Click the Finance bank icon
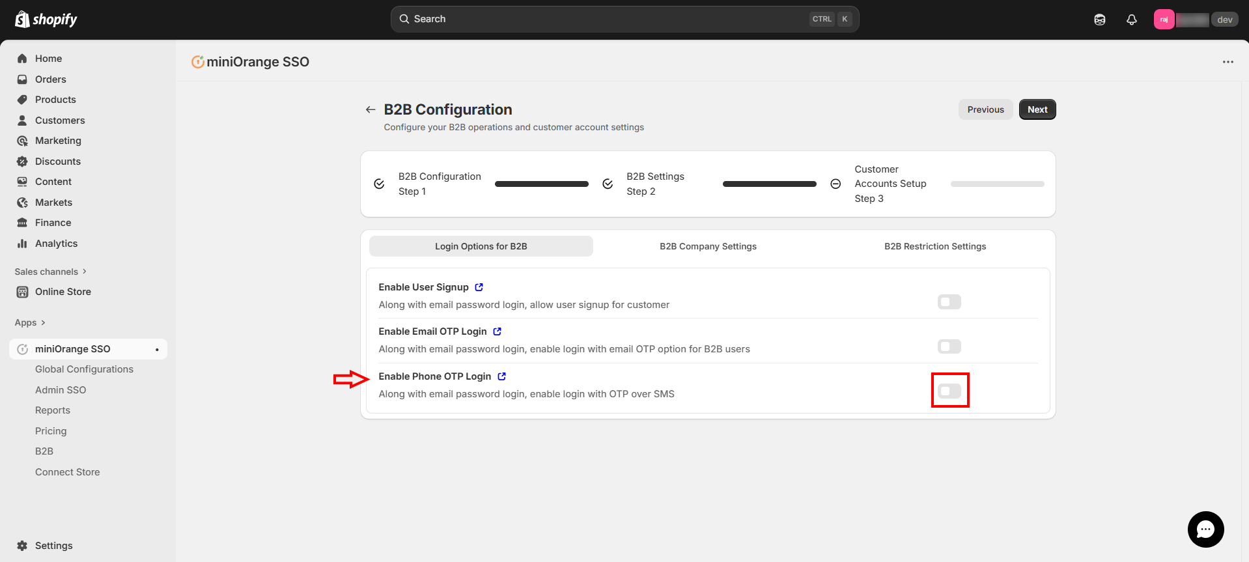The height and width of the screenshot is (562, 1249). click(22, 223)
